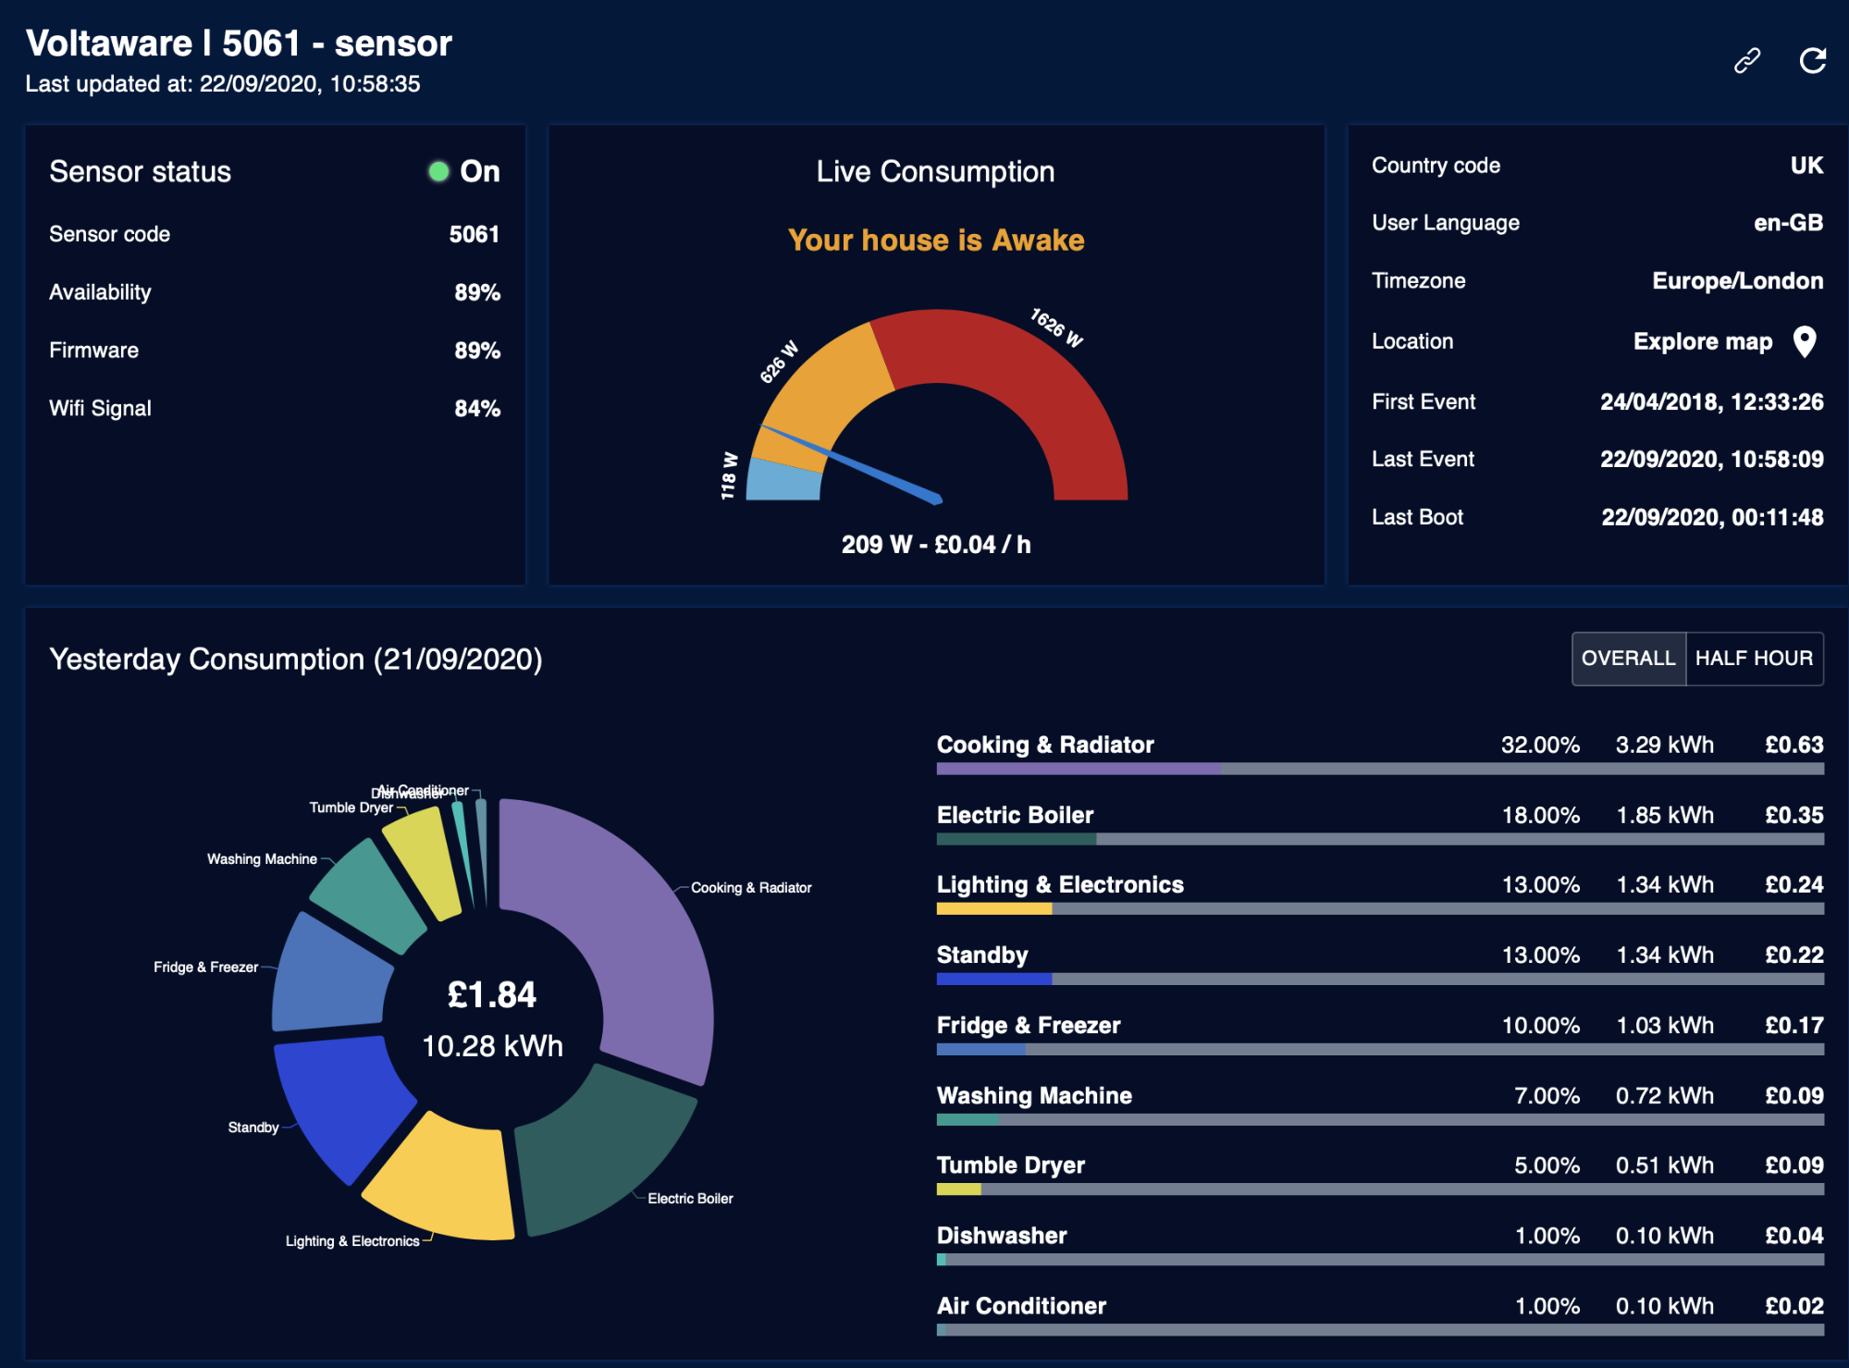
Task: Click the Washing Machine progress bar
Action: pyautogui.click(x=1380, y=1120)
